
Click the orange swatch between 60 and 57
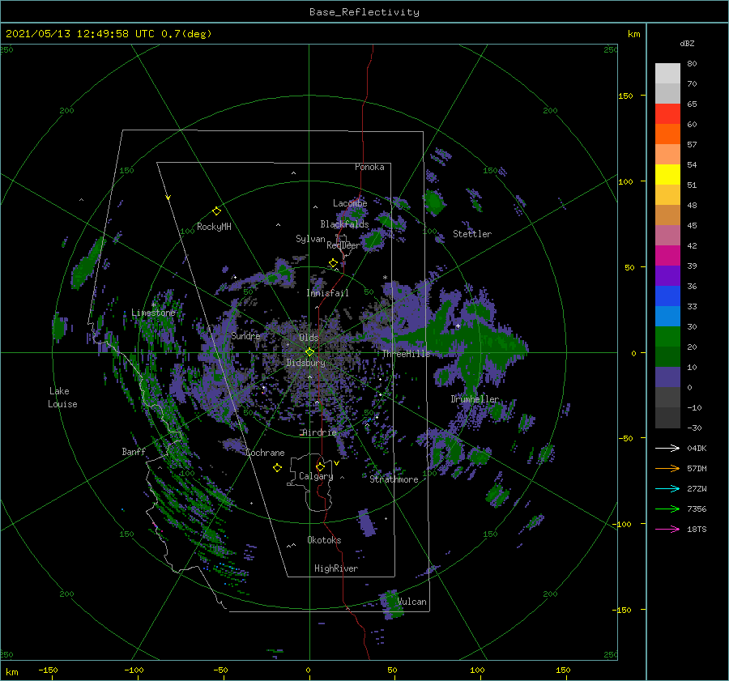tap(667, 134)
